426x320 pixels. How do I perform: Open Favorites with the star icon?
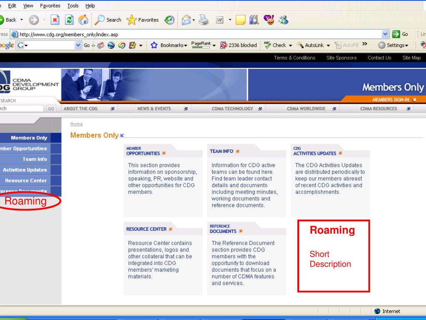(x=143, y=20)
